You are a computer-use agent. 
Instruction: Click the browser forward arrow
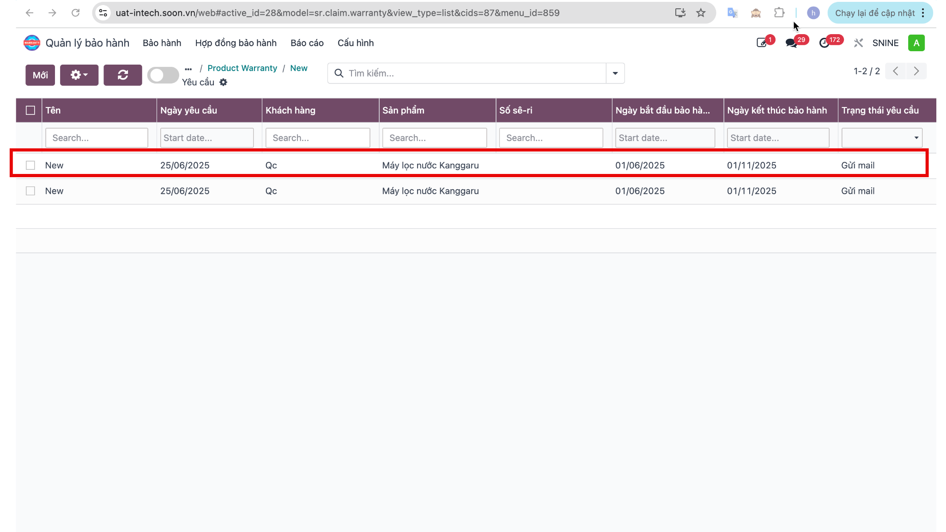[53, 13]
